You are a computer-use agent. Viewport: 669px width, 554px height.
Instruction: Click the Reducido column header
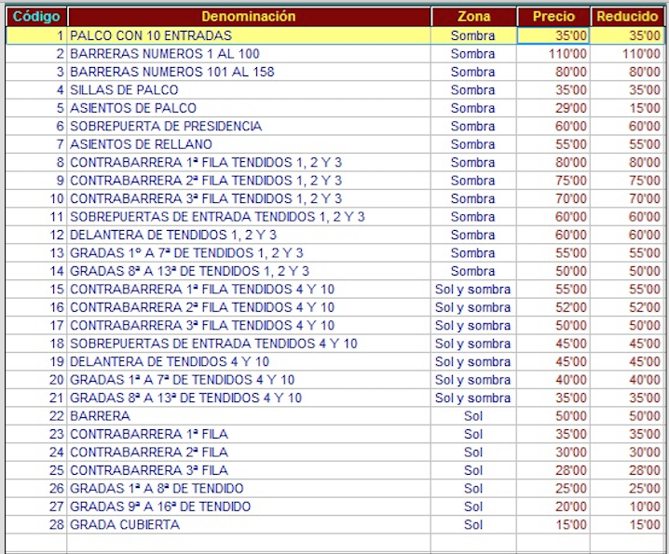pos(627,17)
